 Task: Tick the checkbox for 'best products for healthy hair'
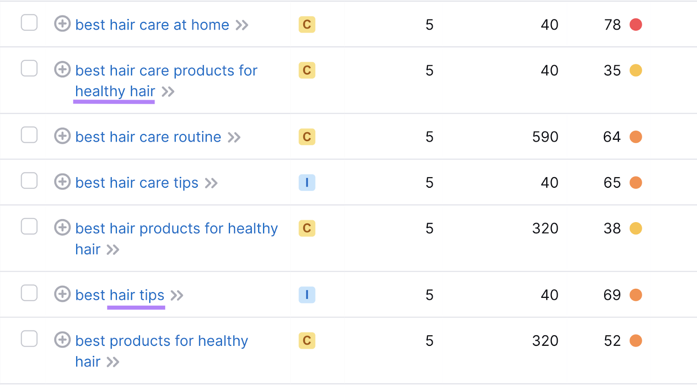29,339
